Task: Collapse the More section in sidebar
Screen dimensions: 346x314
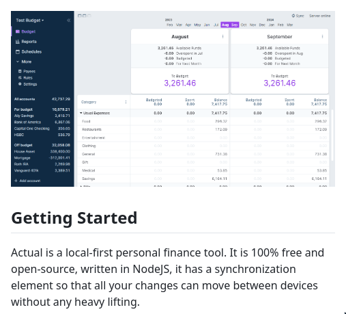Action: pos(24,62)
